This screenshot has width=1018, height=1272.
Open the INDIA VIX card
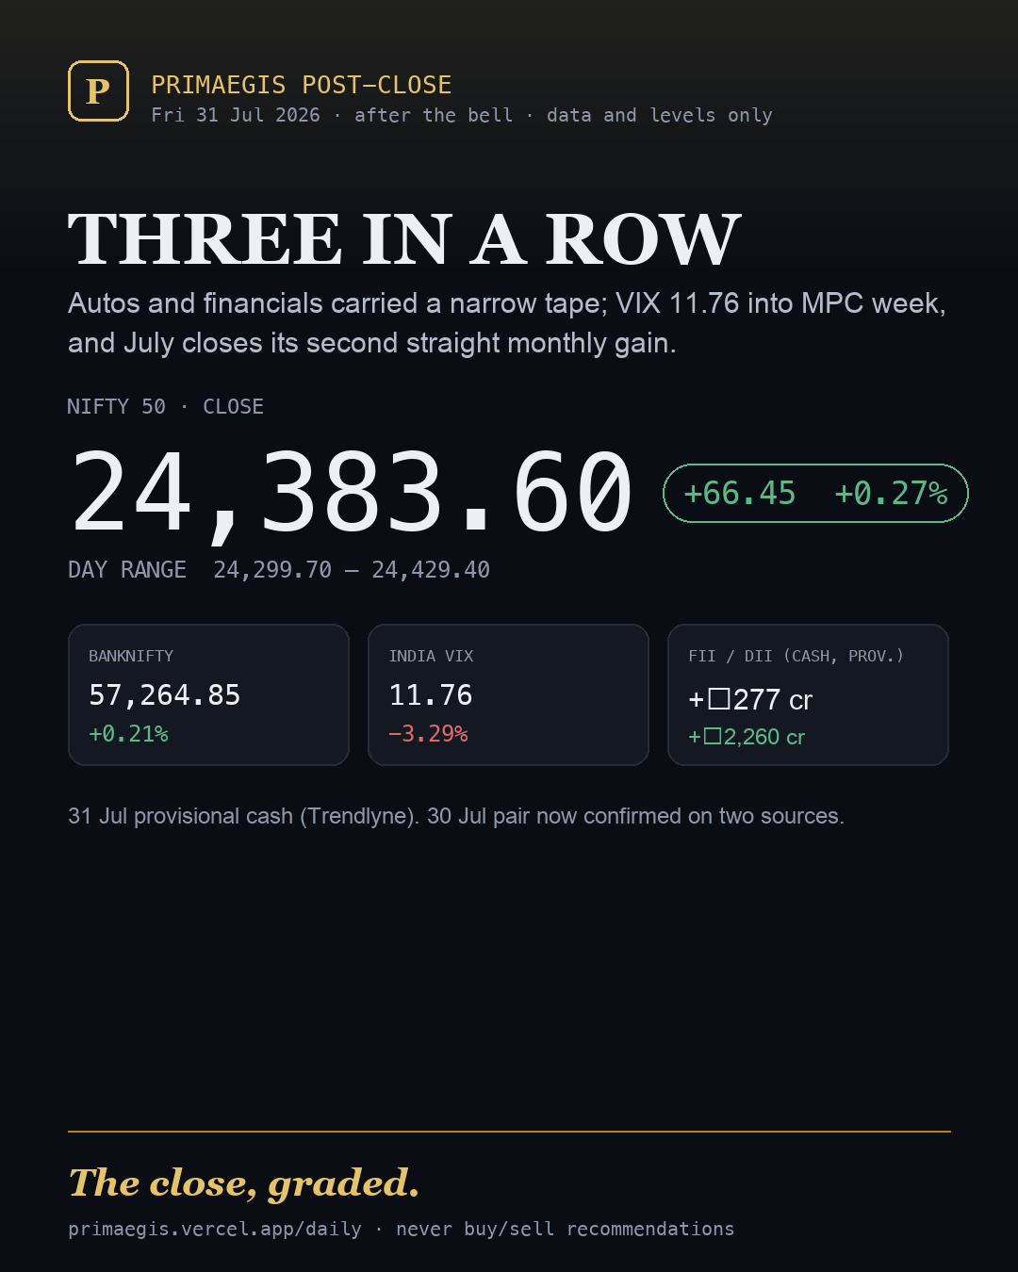tap(508, 694)
